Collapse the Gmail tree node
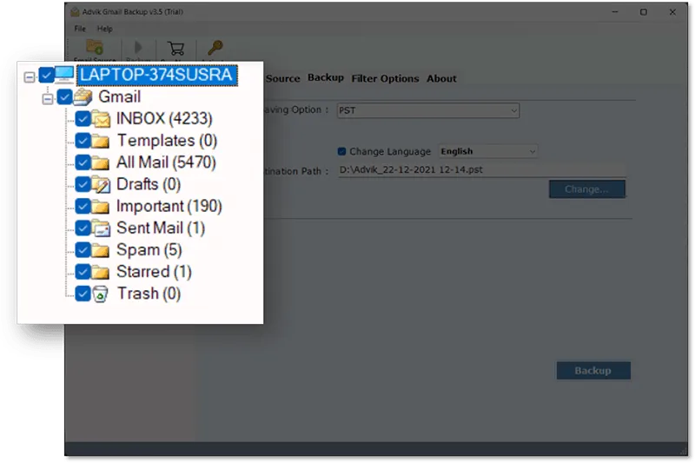Image resolution: width=695 pixels, height=463 pixels. 48,99
